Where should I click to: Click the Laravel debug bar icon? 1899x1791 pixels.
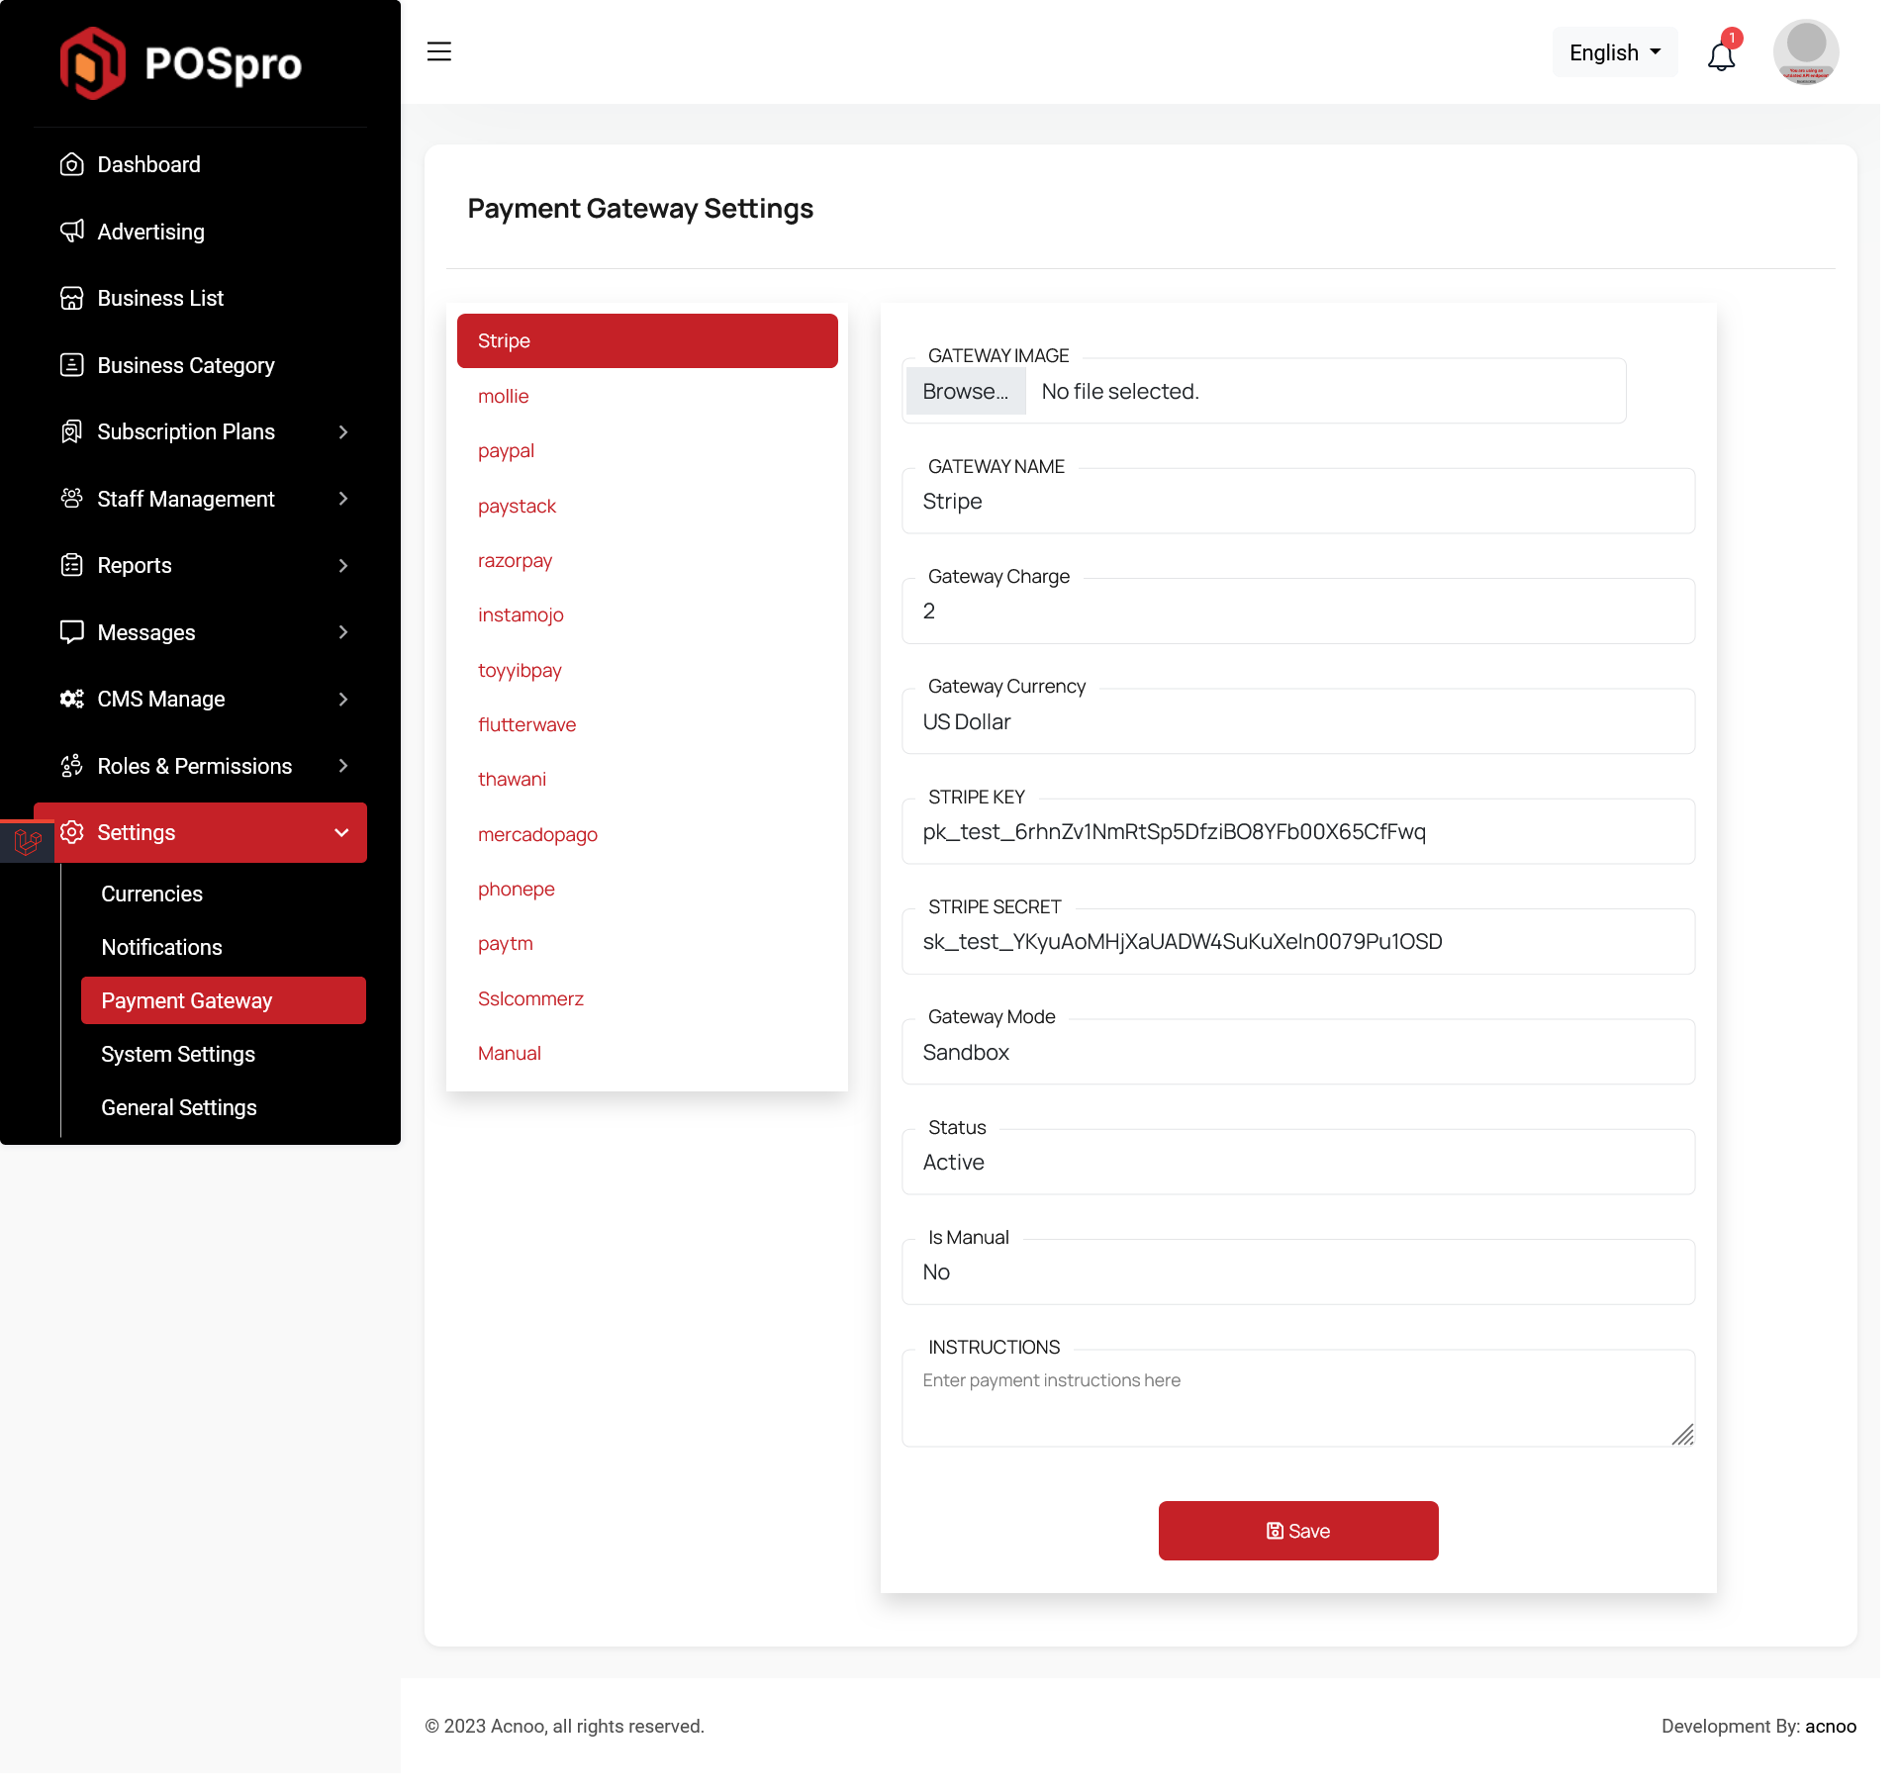coord(27,842)
